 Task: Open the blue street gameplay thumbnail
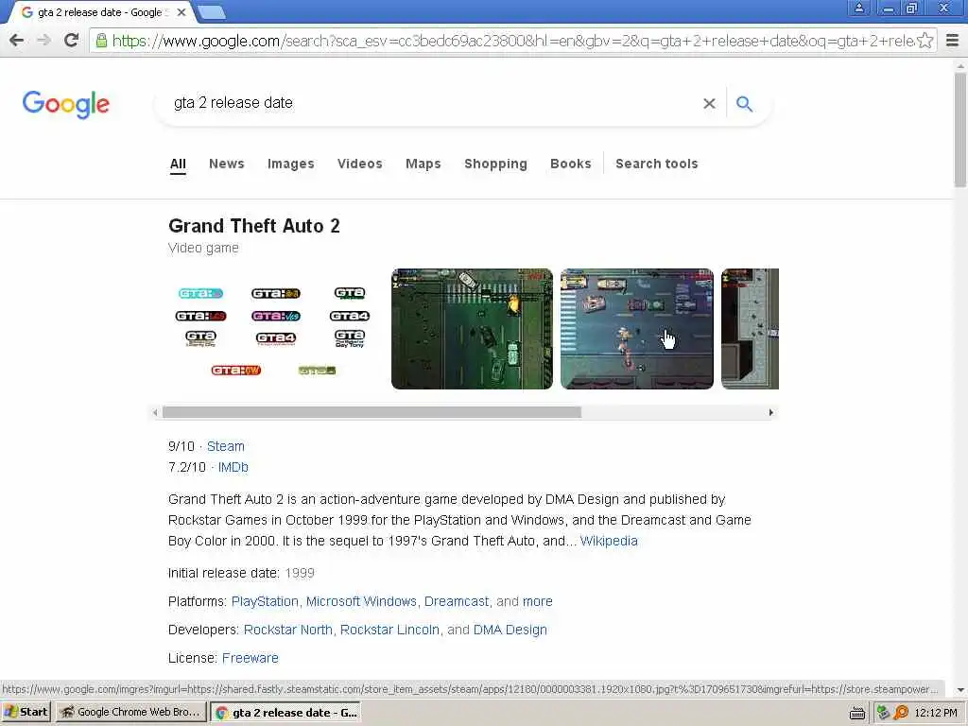[637, 329]
